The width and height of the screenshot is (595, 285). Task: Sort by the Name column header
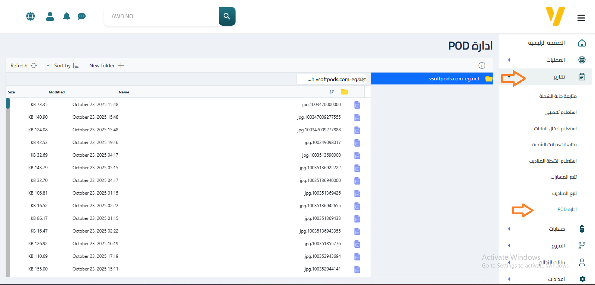click(124, 92)
